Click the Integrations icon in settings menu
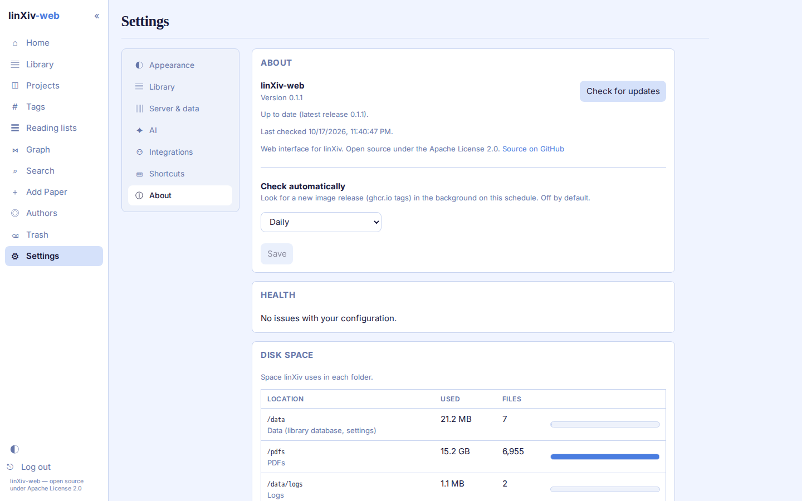 point(139,152)
